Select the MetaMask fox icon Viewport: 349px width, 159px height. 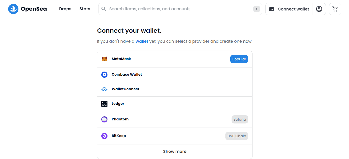point(104,59)
